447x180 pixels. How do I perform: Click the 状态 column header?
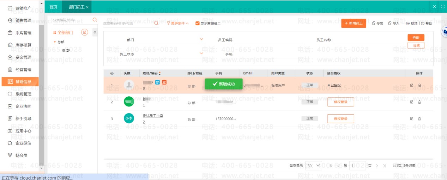pos(309,73)
